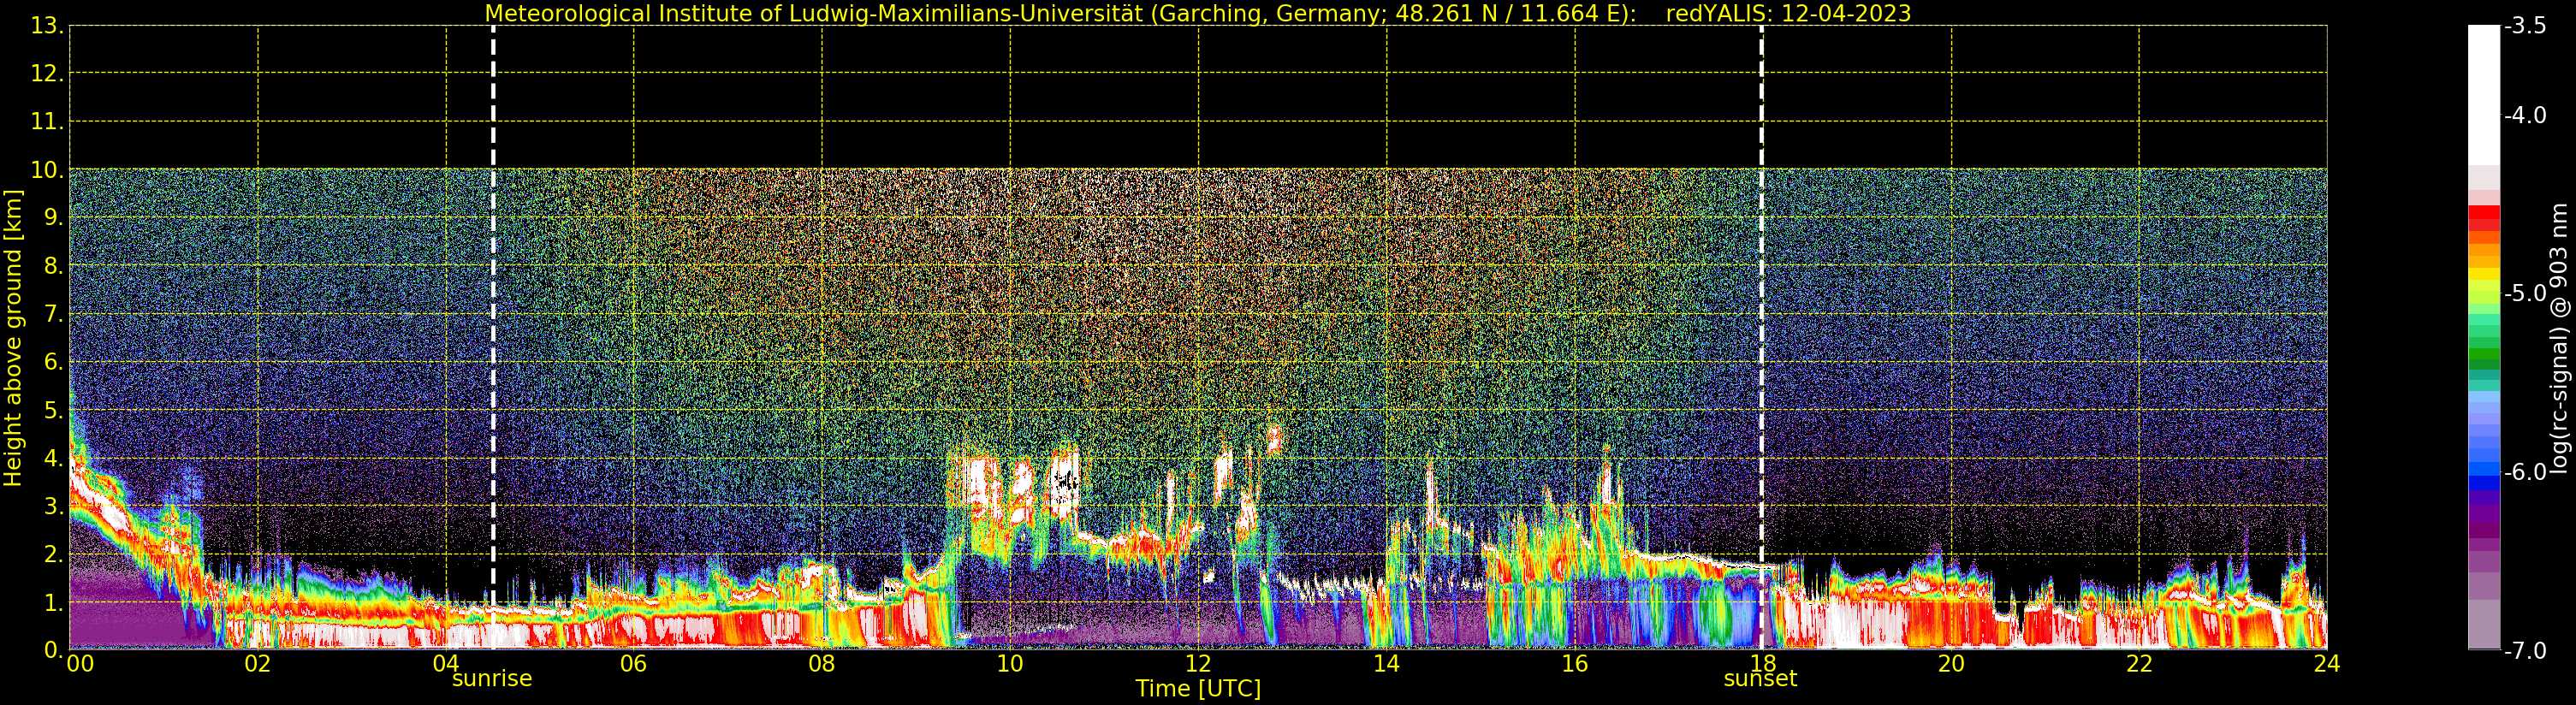The width and height of the screenshot is (2576, 705).
Task: Click the "1." height axis tick label
Action: (x=54, y=603)
